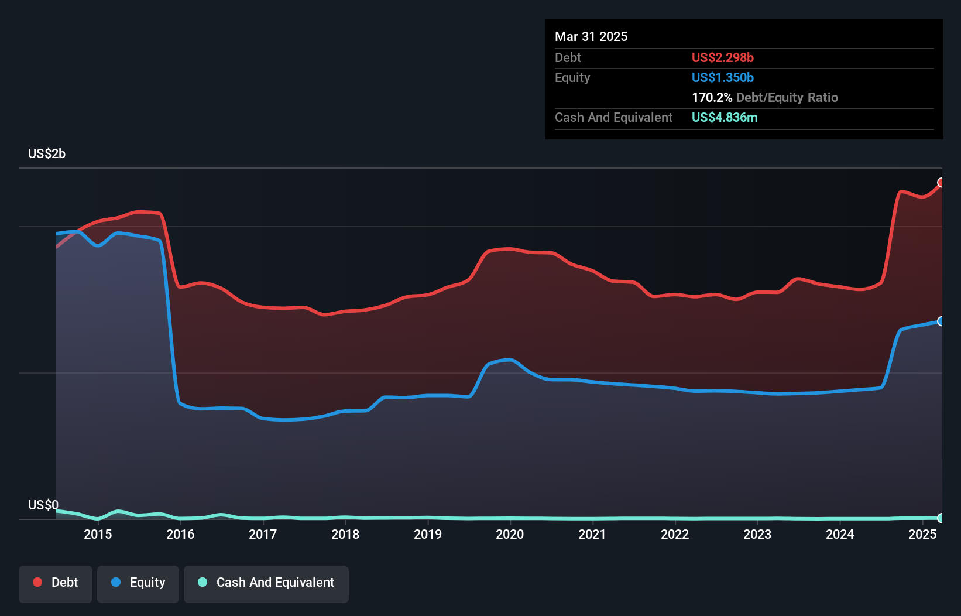Click the 170.2% Debt/Equity Ratio text
Image resolution: width=961 pixels, height=616 pixels.
click(765, 97)
